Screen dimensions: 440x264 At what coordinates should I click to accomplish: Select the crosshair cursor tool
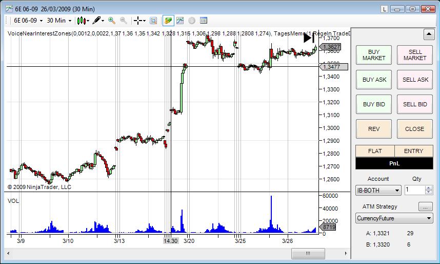(x=137, y=21)
